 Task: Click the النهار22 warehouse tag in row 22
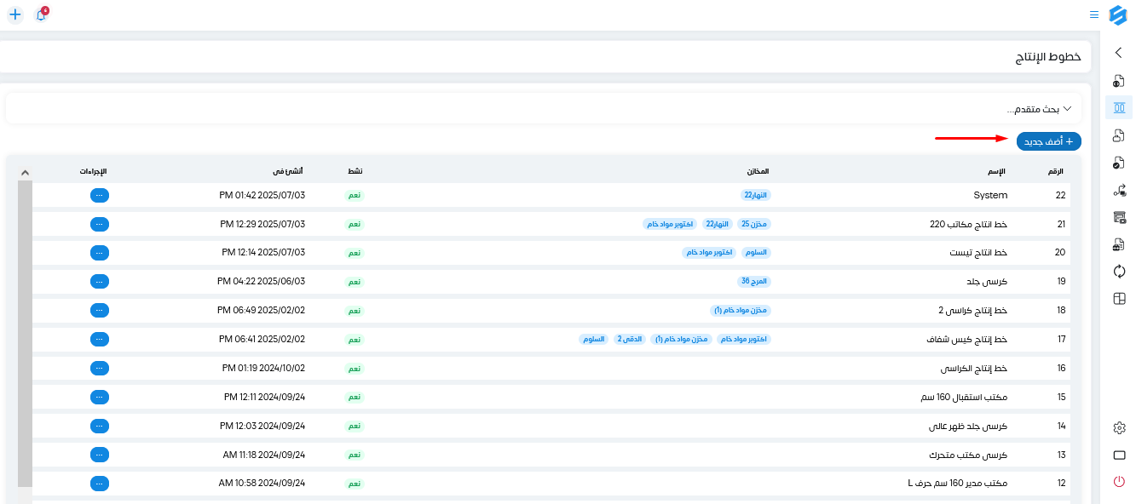(x=756, y=195)
